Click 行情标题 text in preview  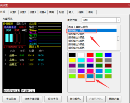click(x=8, y=24)
